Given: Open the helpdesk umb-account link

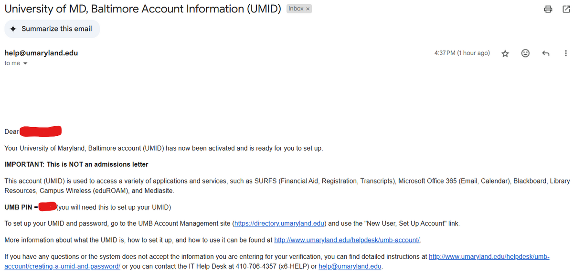Looking at the screenshot, I should [x=347, y=240].
